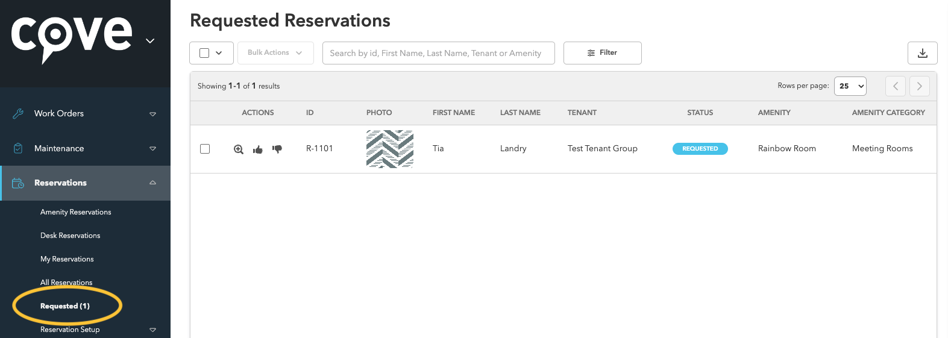
Task: Expand the Reservation Setup submenu
Action: click(x=152, y=330)
